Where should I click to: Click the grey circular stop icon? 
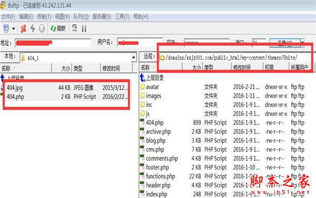pos(42,28)
